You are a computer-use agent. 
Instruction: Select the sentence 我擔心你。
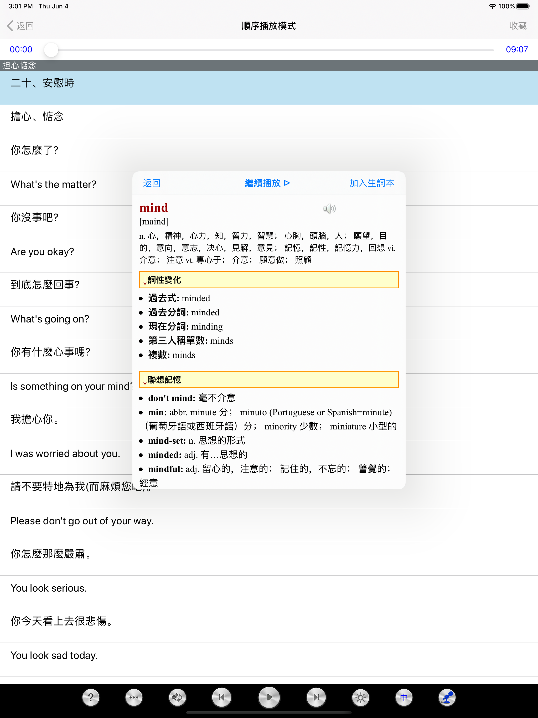66,424
